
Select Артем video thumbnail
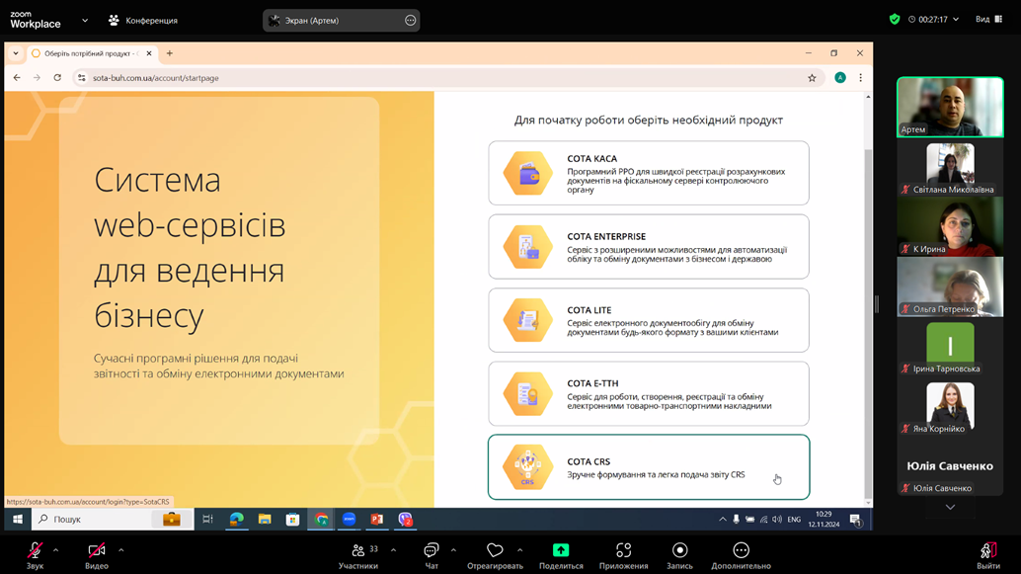(950, 107)
